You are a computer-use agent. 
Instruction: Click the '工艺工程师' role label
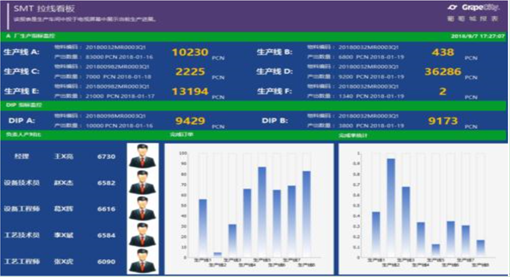tap(22, 261)
